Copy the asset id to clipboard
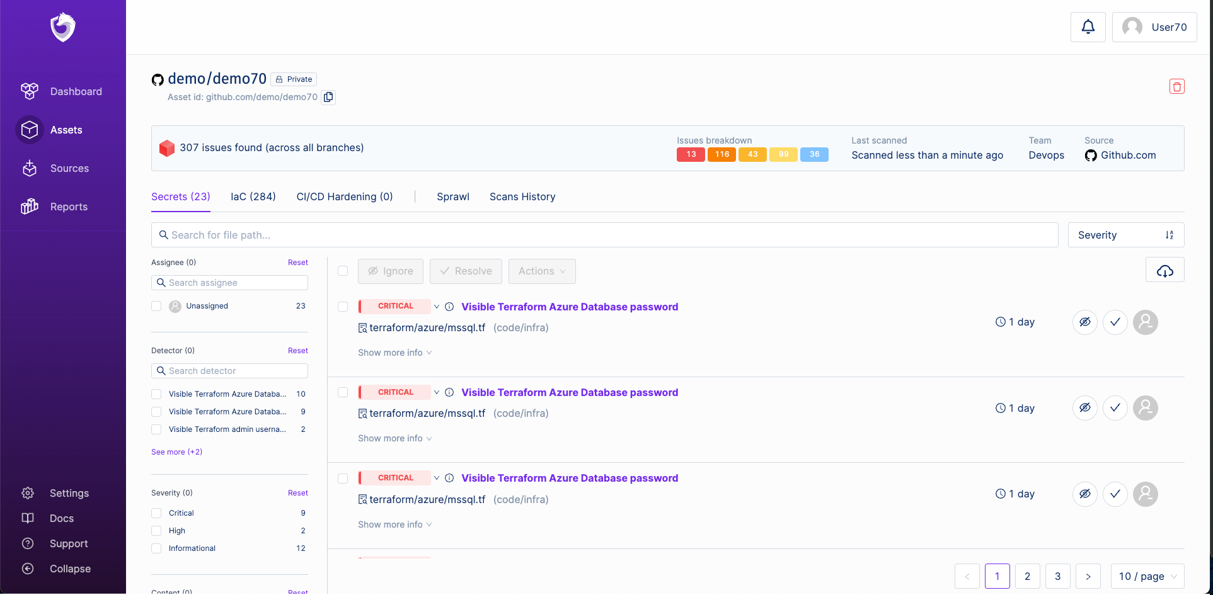This screenshot has width=1213, height=595. (x=328, y=97)
